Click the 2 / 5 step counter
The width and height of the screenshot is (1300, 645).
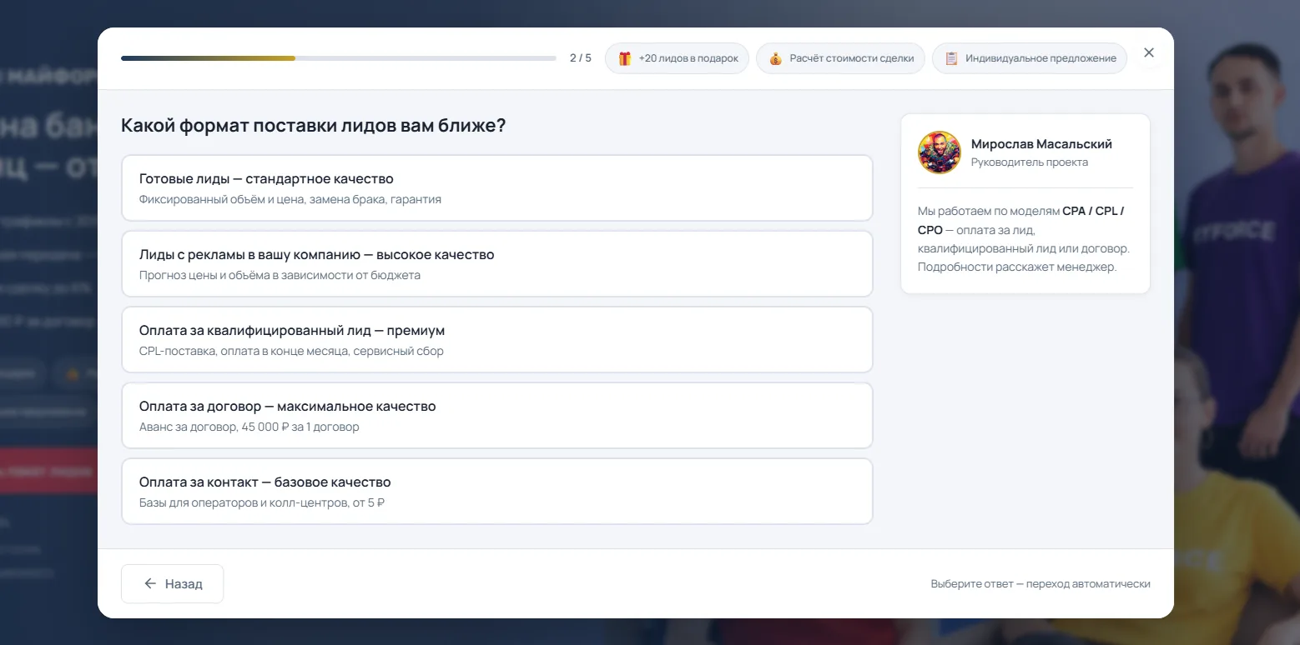pyautogui.click(x=581, y=58)
